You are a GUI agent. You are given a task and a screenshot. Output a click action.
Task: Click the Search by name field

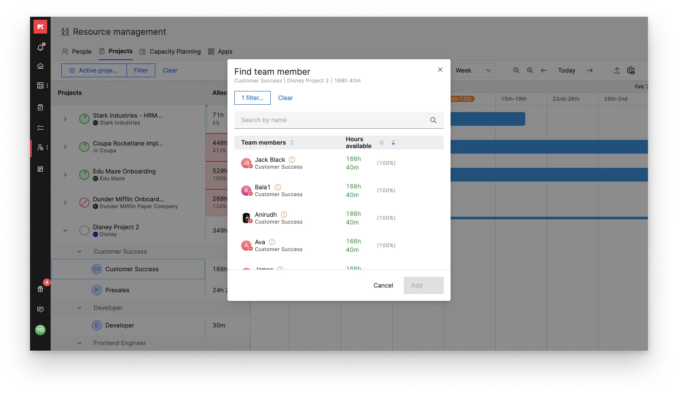(339, 120)
